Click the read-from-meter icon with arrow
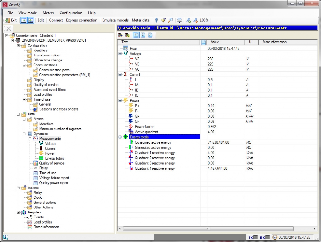321x242 pixels. coord(120,35)
